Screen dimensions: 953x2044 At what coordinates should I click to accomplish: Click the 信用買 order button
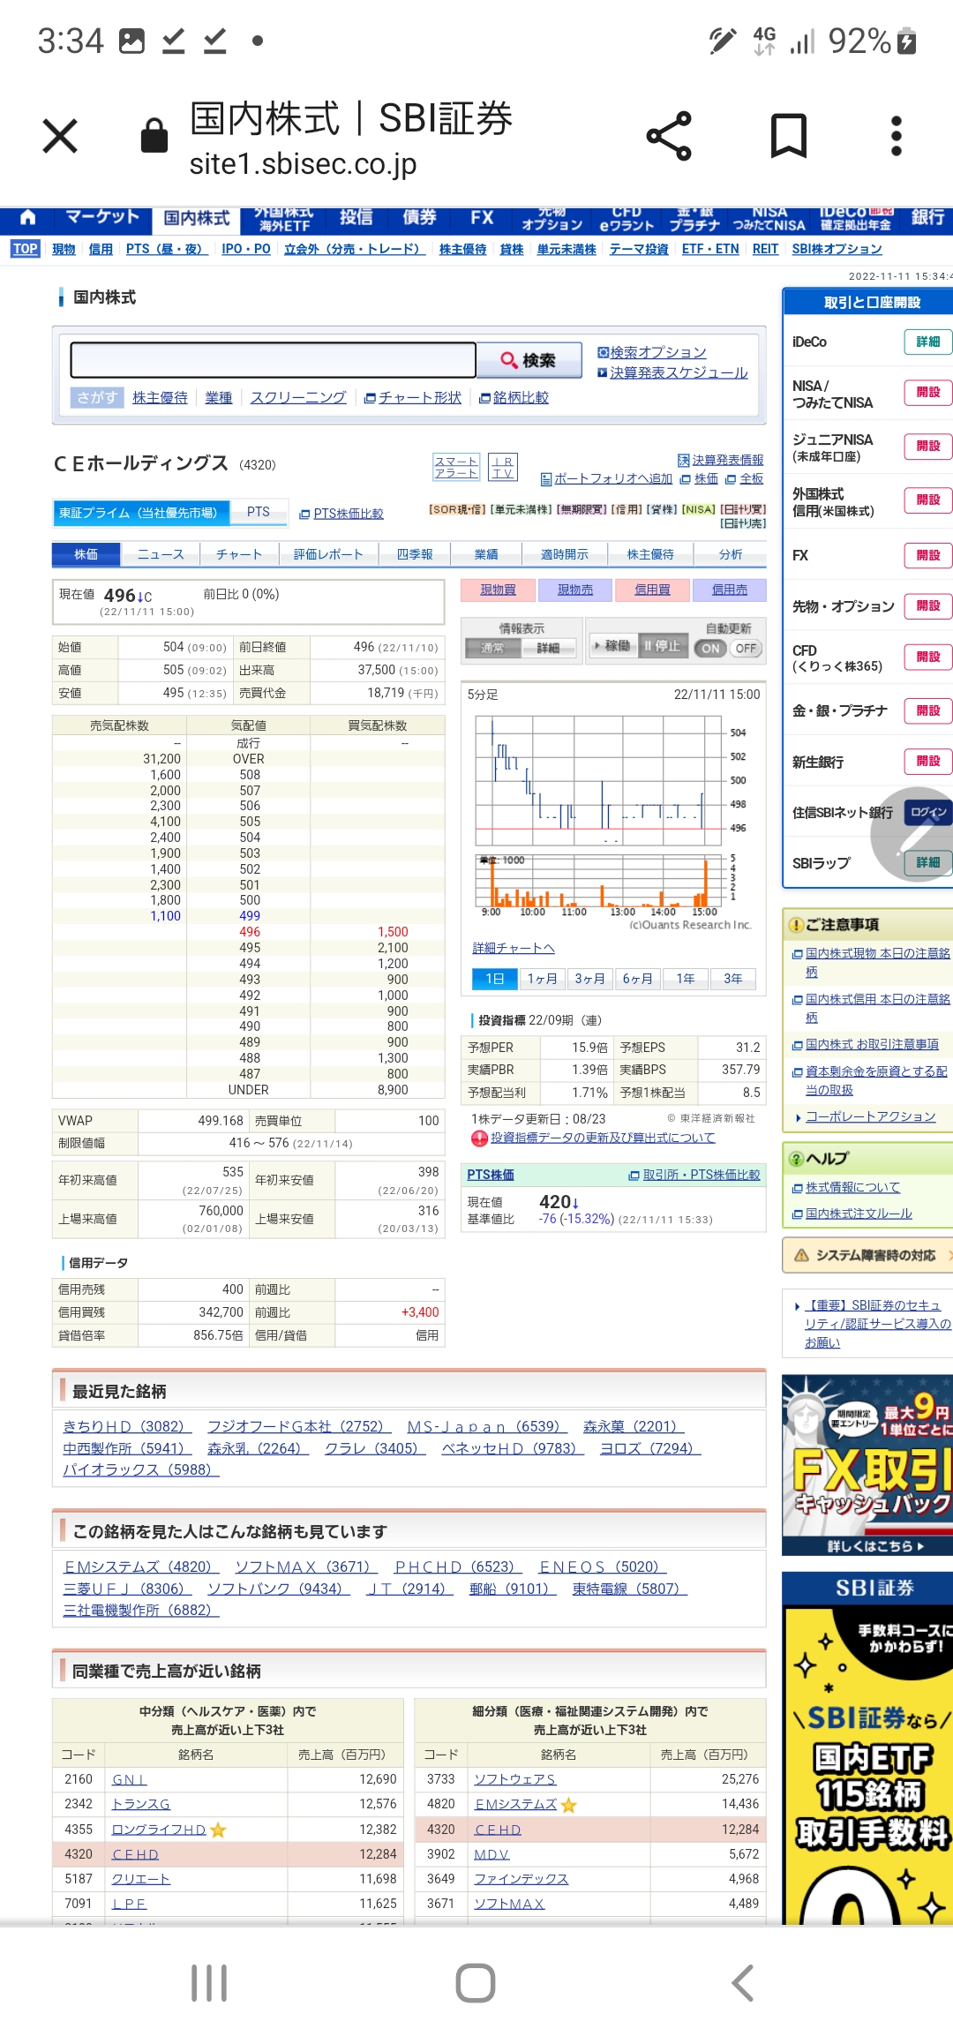[x=653, y=590]
